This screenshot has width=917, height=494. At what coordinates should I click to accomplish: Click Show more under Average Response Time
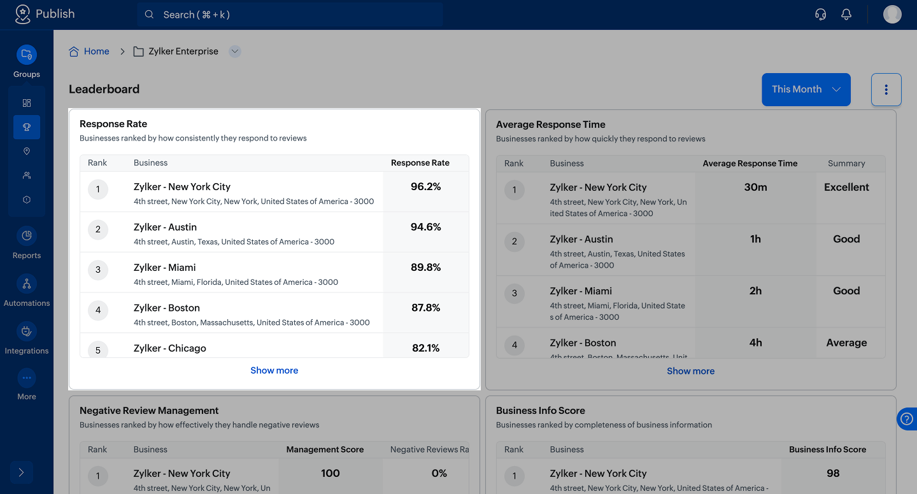pyautogui.click(x=690, y=371)
